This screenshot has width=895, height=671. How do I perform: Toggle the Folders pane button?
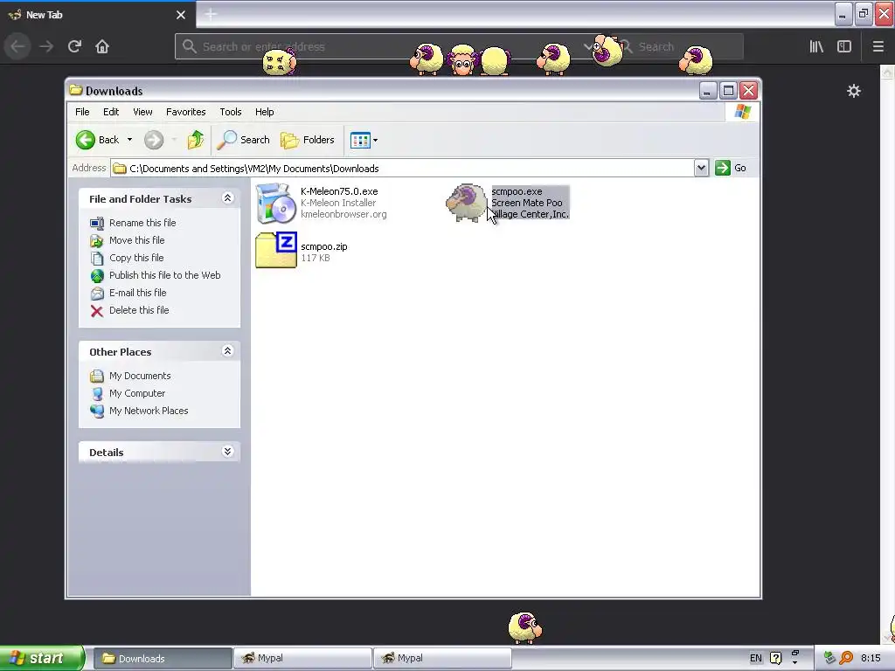[x=308, y=140]
